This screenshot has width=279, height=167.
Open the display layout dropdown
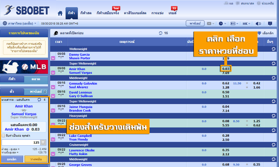click(234, 23)
